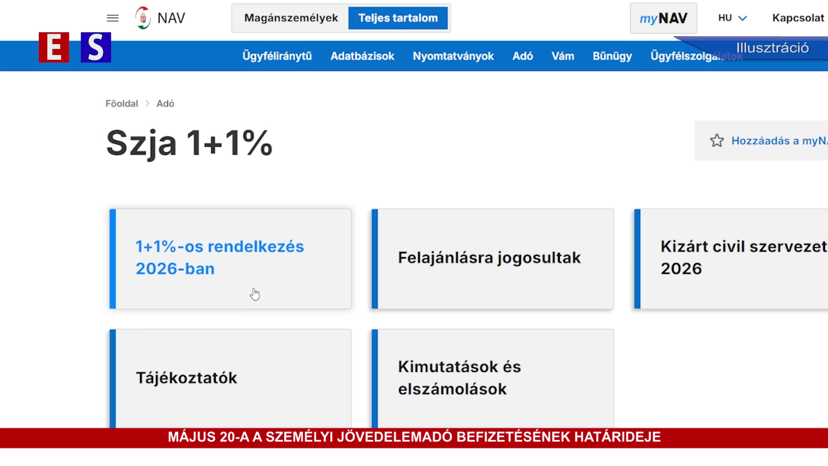This screenshot has height=466, width=828.
Task: Open the 1+1%-os rendelkezés 2026-ban card
Action: coord(230,258)
